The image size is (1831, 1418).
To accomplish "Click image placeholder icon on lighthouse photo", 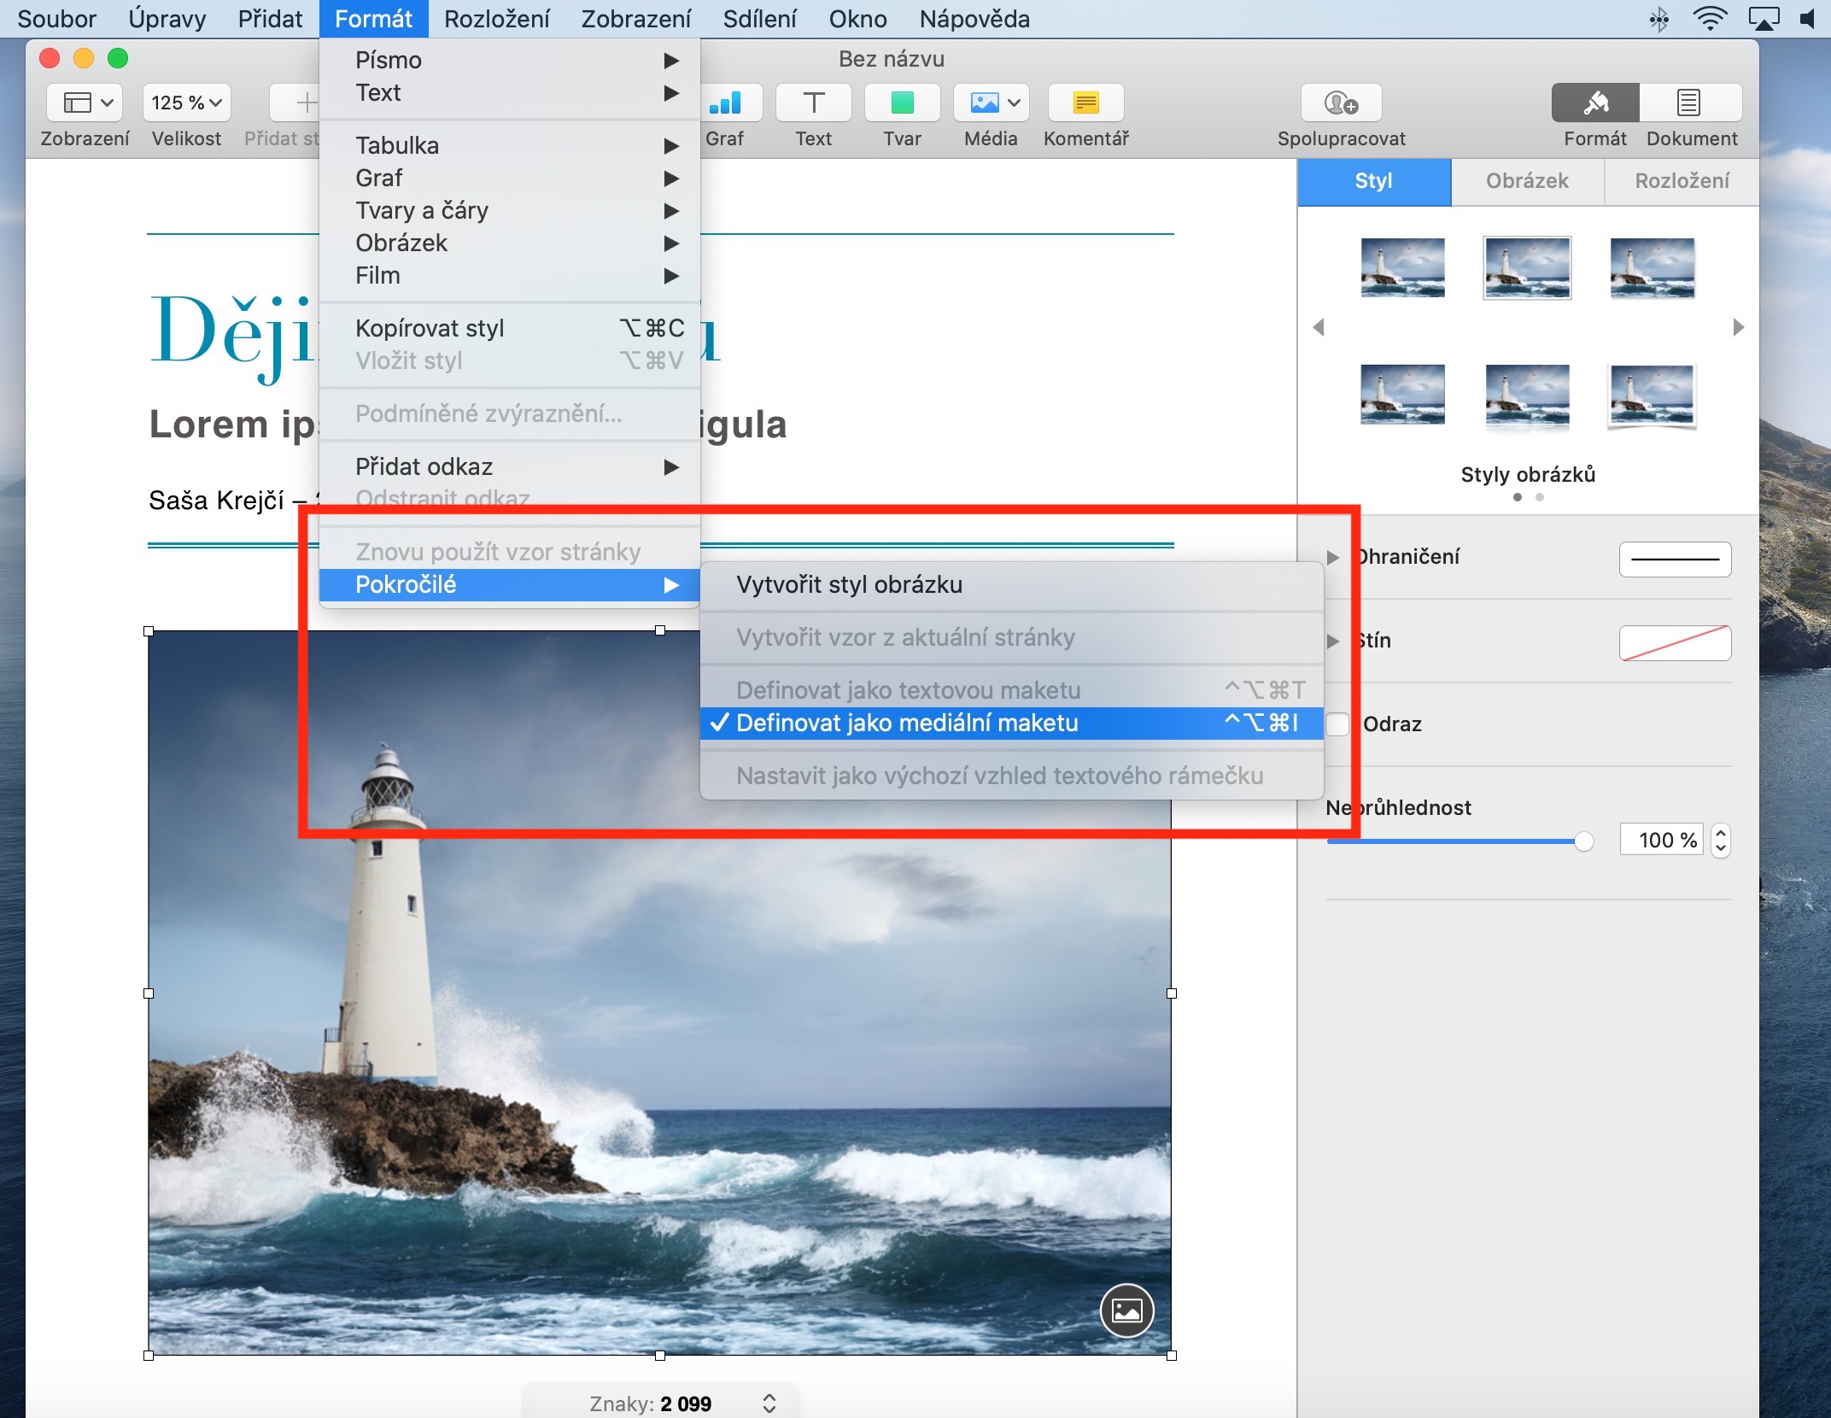I will pos(1126,1310).
